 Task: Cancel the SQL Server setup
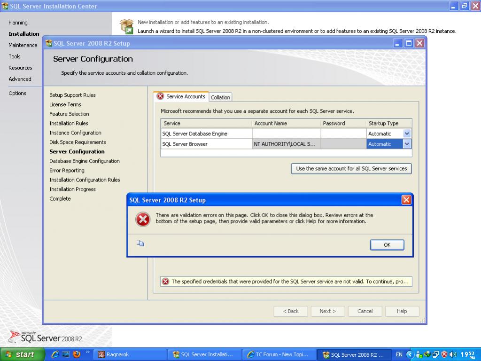365,311
